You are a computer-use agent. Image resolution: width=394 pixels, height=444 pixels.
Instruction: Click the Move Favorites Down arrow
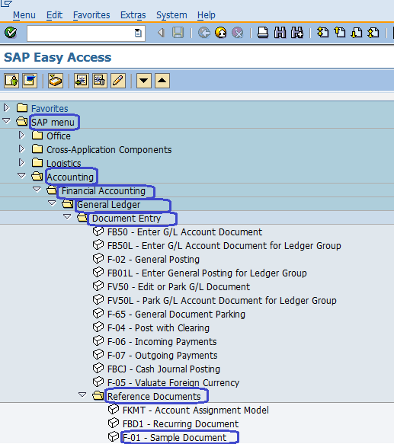click(x=144, y=81)
